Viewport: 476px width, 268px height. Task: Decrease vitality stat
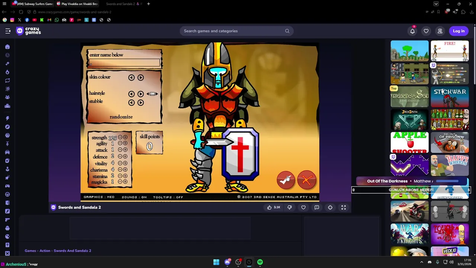point(120,163)
